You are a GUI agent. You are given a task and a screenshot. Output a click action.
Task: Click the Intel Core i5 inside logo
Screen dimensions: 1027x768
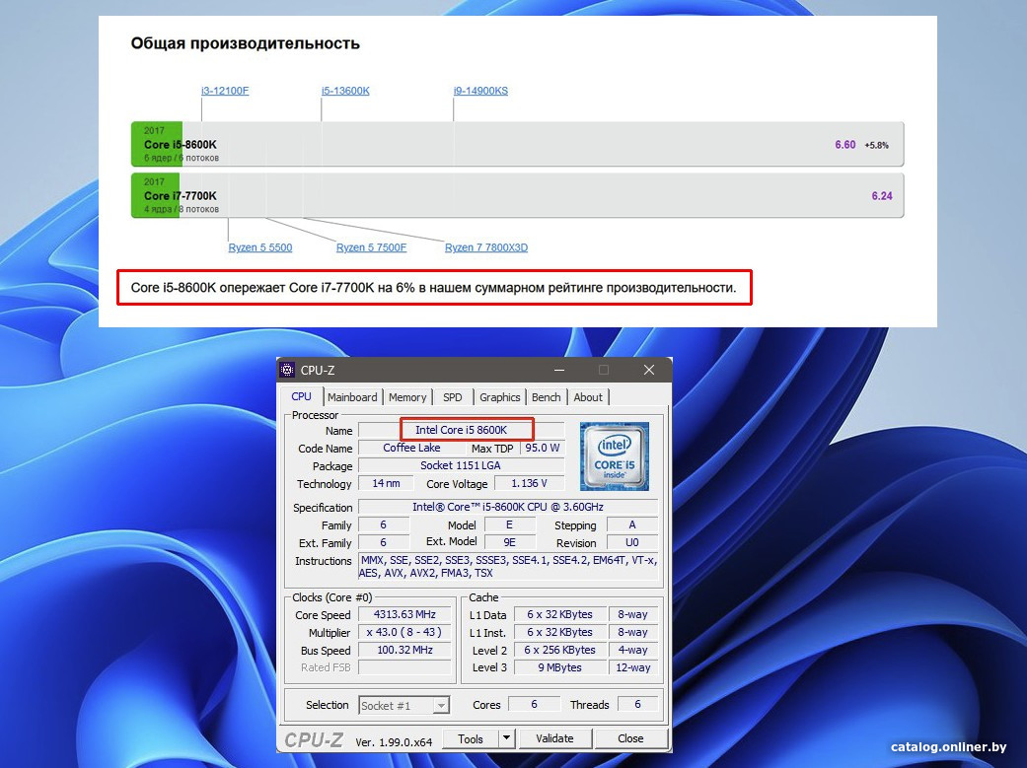pyautogui.click(x=614, y=456)
